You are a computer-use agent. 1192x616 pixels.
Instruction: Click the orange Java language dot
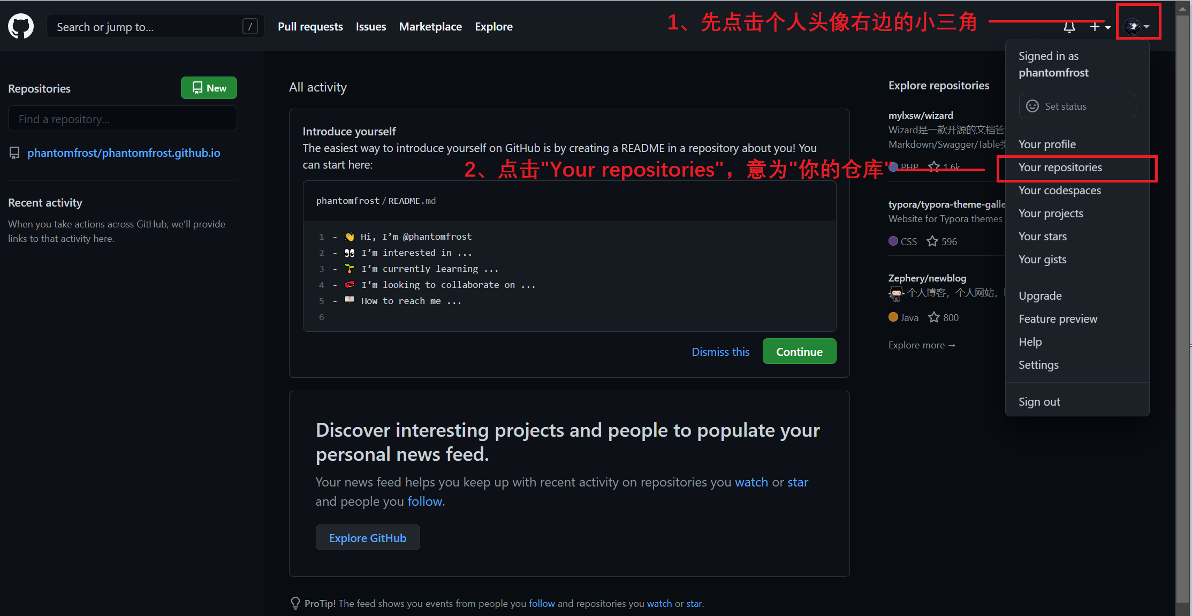pyautogui.click(x=893, y=317)
